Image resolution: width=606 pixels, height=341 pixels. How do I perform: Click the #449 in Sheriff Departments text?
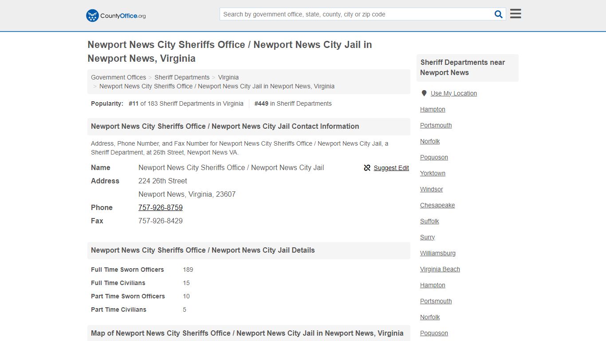[293, 103]
